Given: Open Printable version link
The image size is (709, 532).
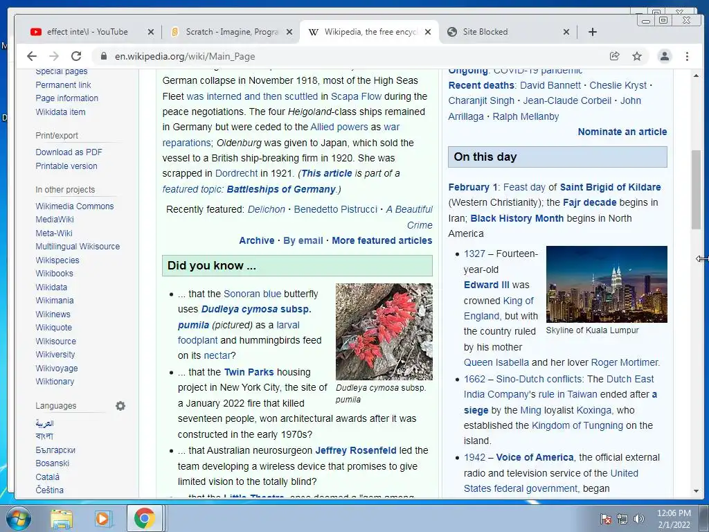Looking at the screenshot, I should pos(66,166).
